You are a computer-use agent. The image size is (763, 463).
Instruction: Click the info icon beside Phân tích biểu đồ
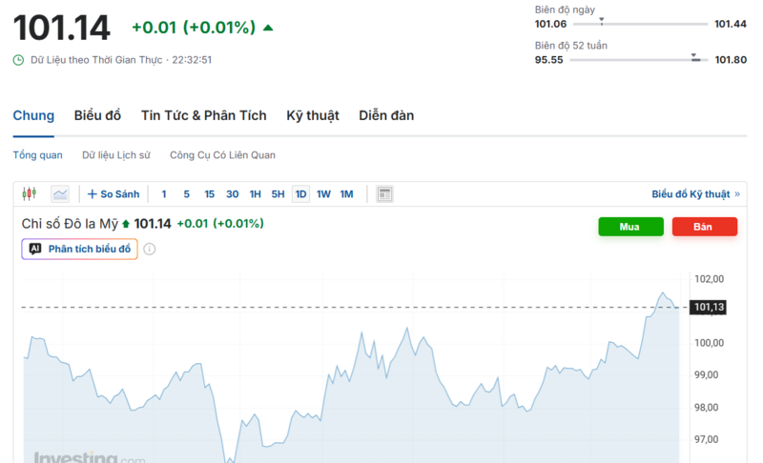(x=150, y=250)
